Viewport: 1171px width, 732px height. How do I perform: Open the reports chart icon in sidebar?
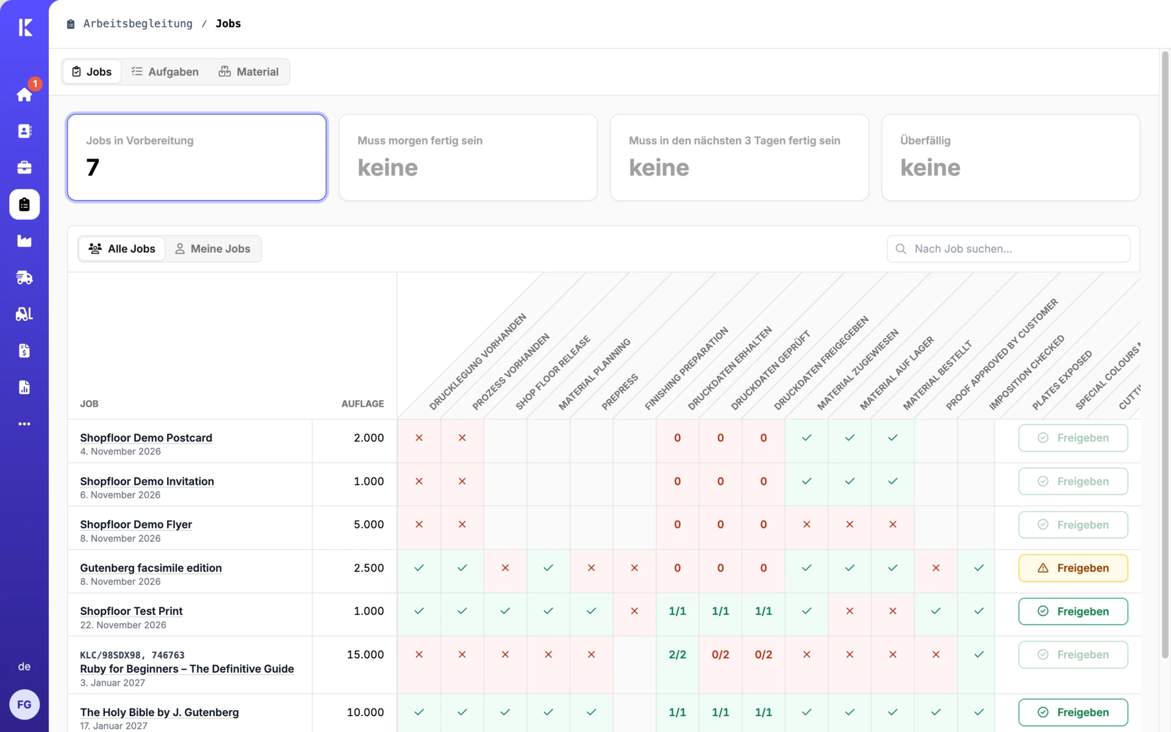pos(24,387)
